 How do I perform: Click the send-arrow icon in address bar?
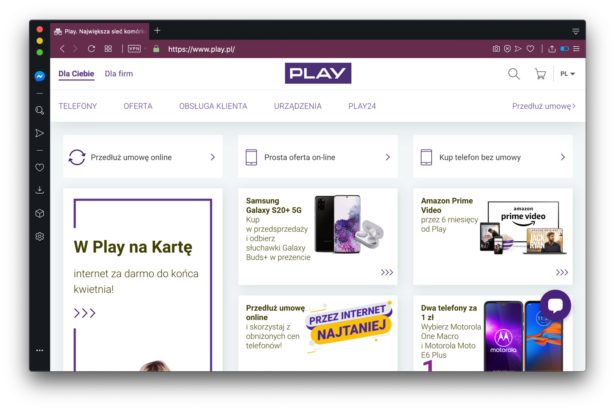pyautogui.click(x=518, y=49)
